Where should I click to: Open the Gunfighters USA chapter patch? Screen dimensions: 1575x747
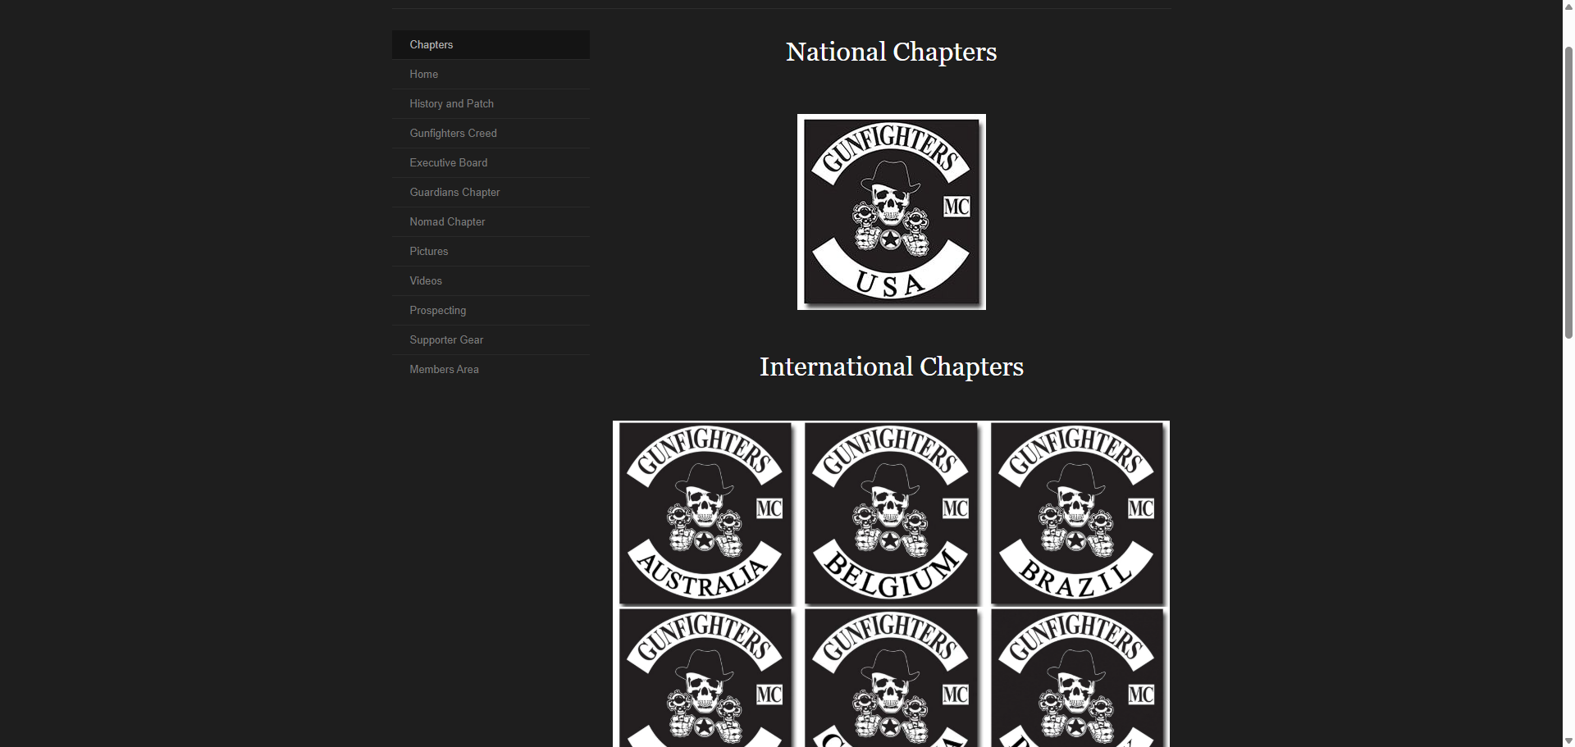coord(892,212)
